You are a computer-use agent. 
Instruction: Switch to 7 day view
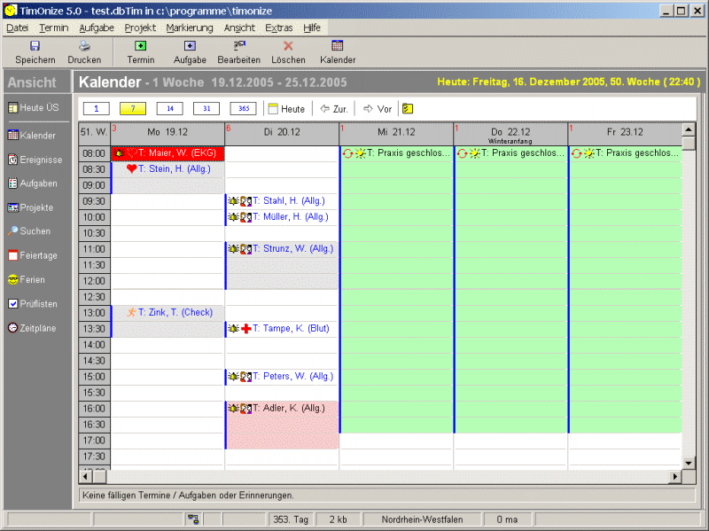point(133,108)
